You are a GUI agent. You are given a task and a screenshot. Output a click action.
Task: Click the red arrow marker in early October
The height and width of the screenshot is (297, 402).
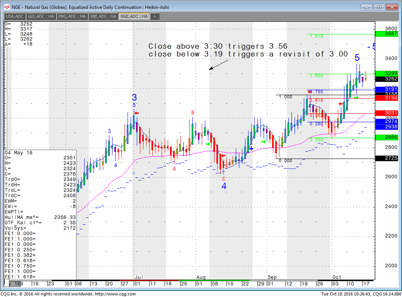tap(341, 104)
